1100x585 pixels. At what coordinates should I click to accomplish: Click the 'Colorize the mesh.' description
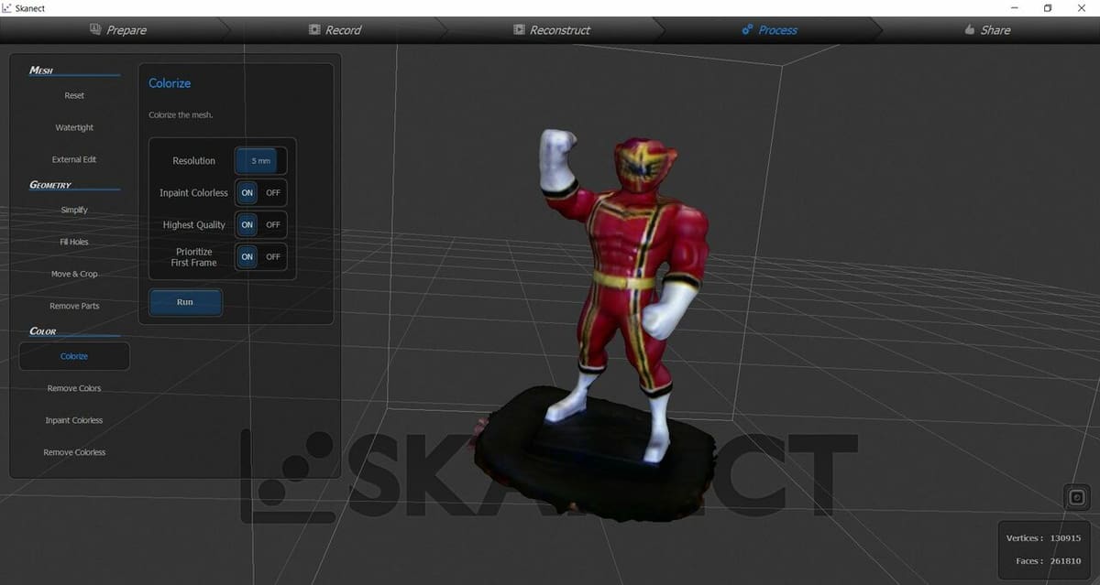(x=181, y=115)
